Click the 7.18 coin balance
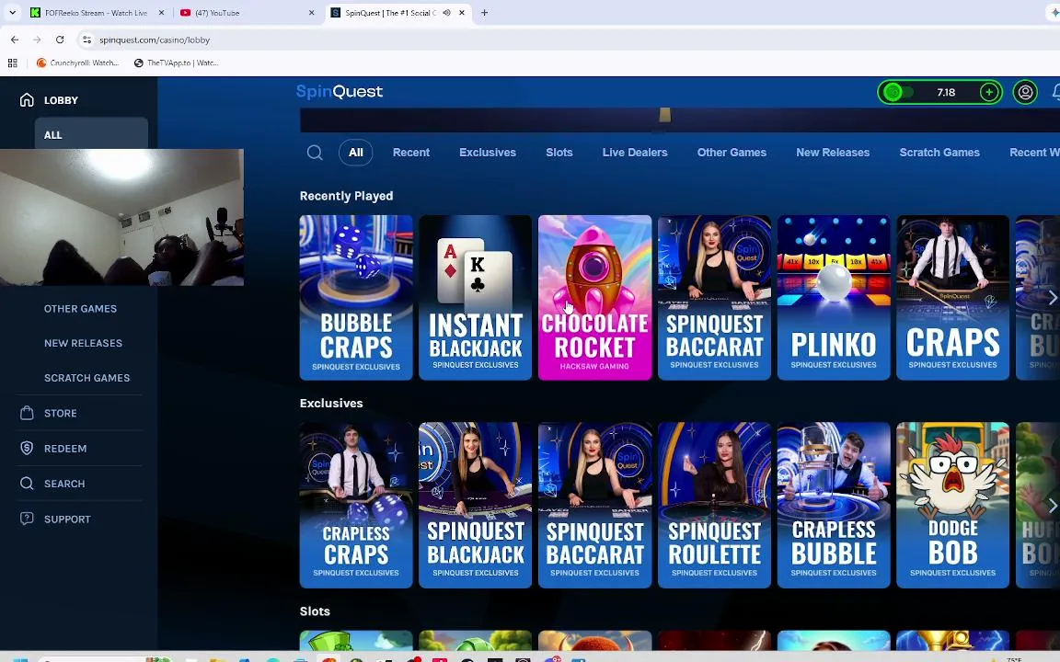Screen dimensions: 1060x662 pos(946,92)
